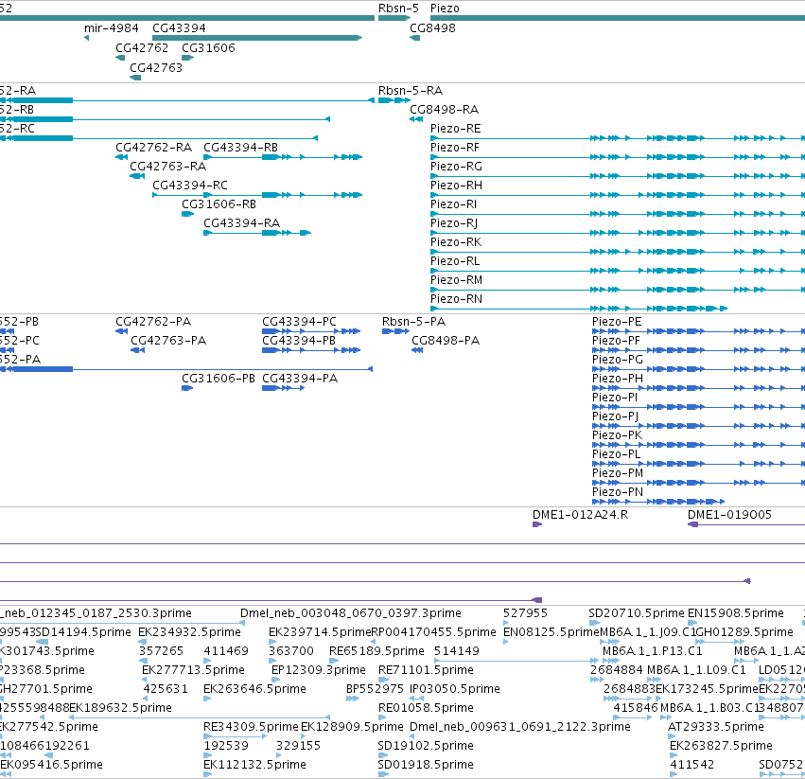Click the 514149 feature label
The height and width of the screenshot is (779, 805).
pyautogui.click(x=456, y=651)
